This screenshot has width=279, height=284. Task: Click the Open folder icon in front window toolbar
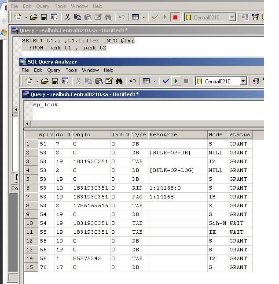pyautogui.click(x=44, y=81)
